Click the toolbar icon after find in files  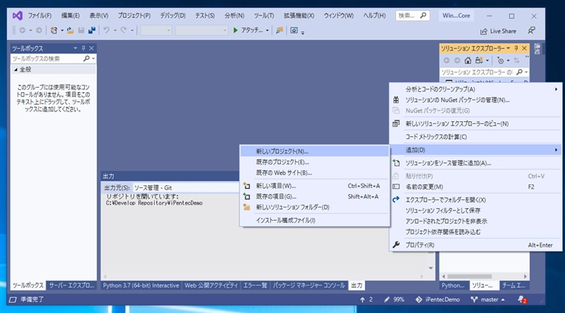294,30
